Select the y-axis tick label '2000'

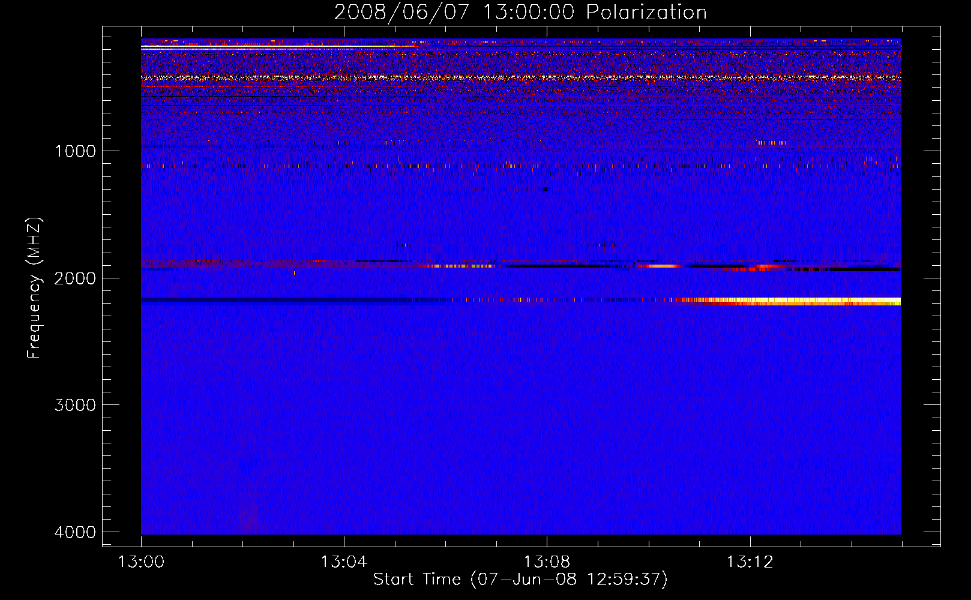tap(75, 278)
